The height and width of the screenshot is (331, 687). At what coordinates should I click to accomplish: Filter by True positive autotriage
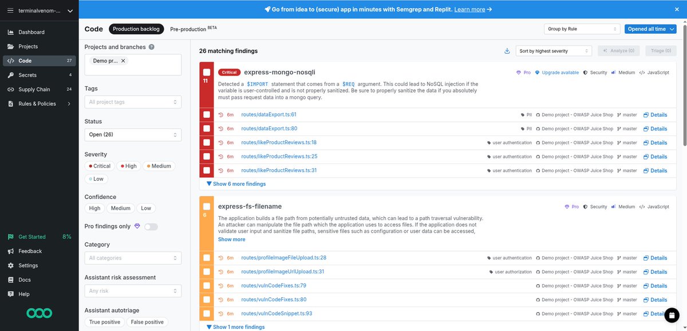[104, 322]
